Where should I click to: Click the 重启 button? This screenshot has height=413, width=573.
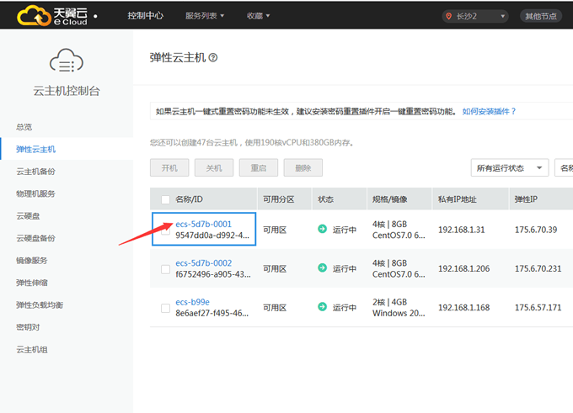pos(259,168)
